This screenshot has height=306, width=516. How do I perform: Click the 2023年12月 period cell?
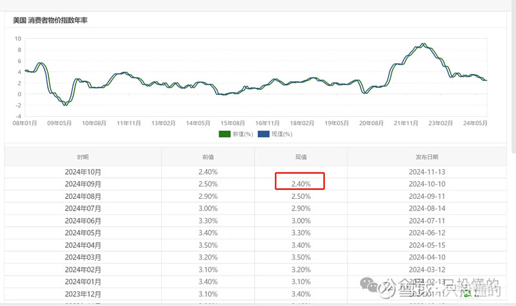click(83, 294)
